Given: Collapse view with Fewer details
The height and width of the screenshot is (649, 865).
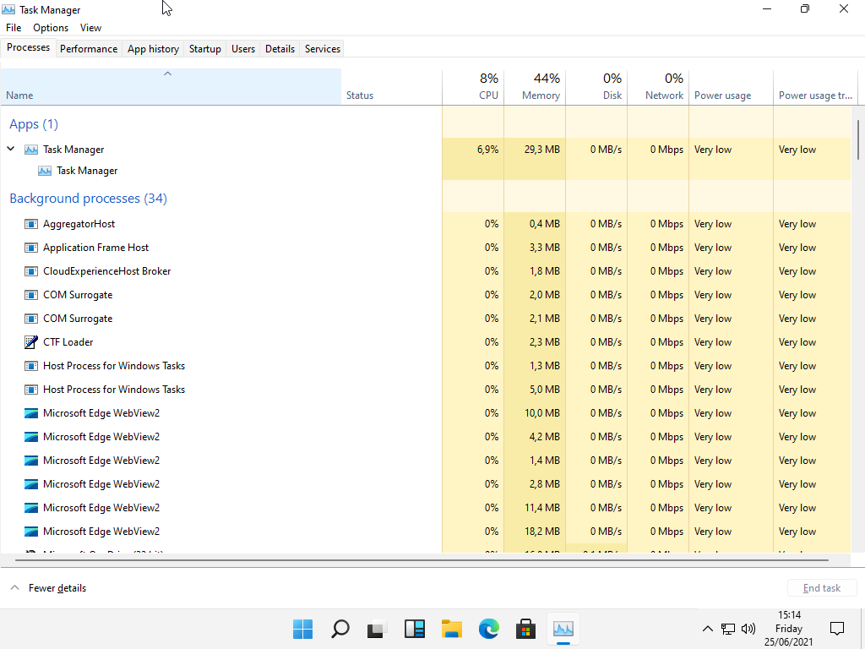Looking at the screenshot, I should [49, 588].
